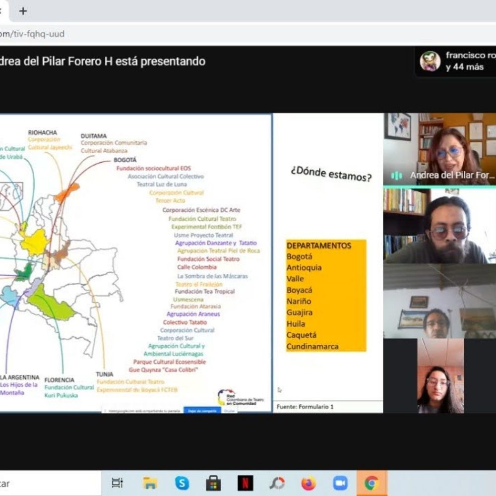The image size is (496, 496).
Task: Click Caquetá in the departments list
Action: point(302,335)
